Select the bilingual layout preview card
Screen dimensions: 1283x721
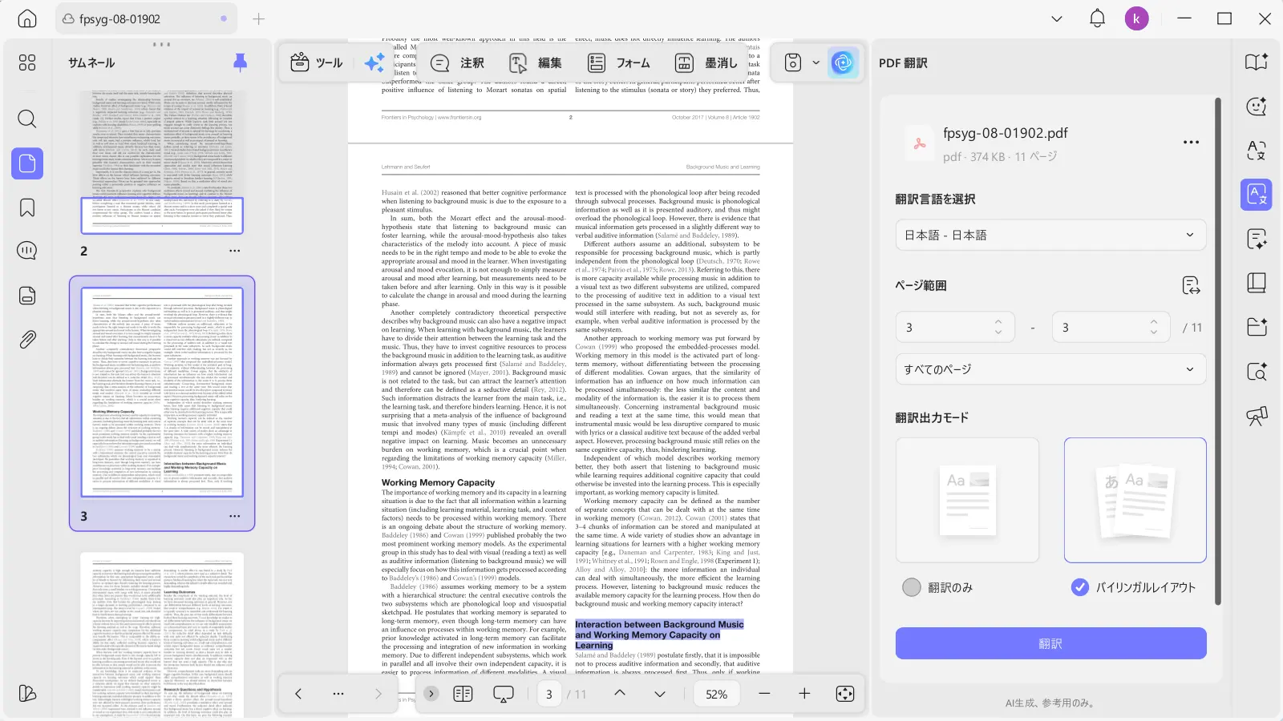point(1135,500)
